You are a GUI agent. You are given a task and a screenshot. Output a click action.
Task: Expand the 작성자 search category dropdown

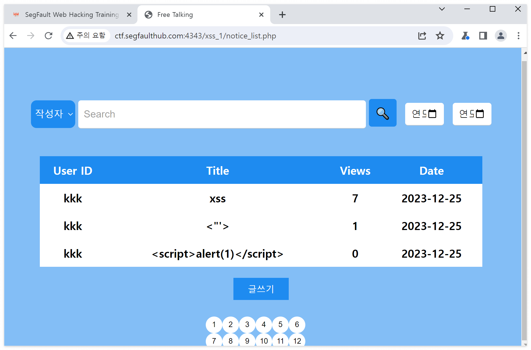(x=53, y=114)
